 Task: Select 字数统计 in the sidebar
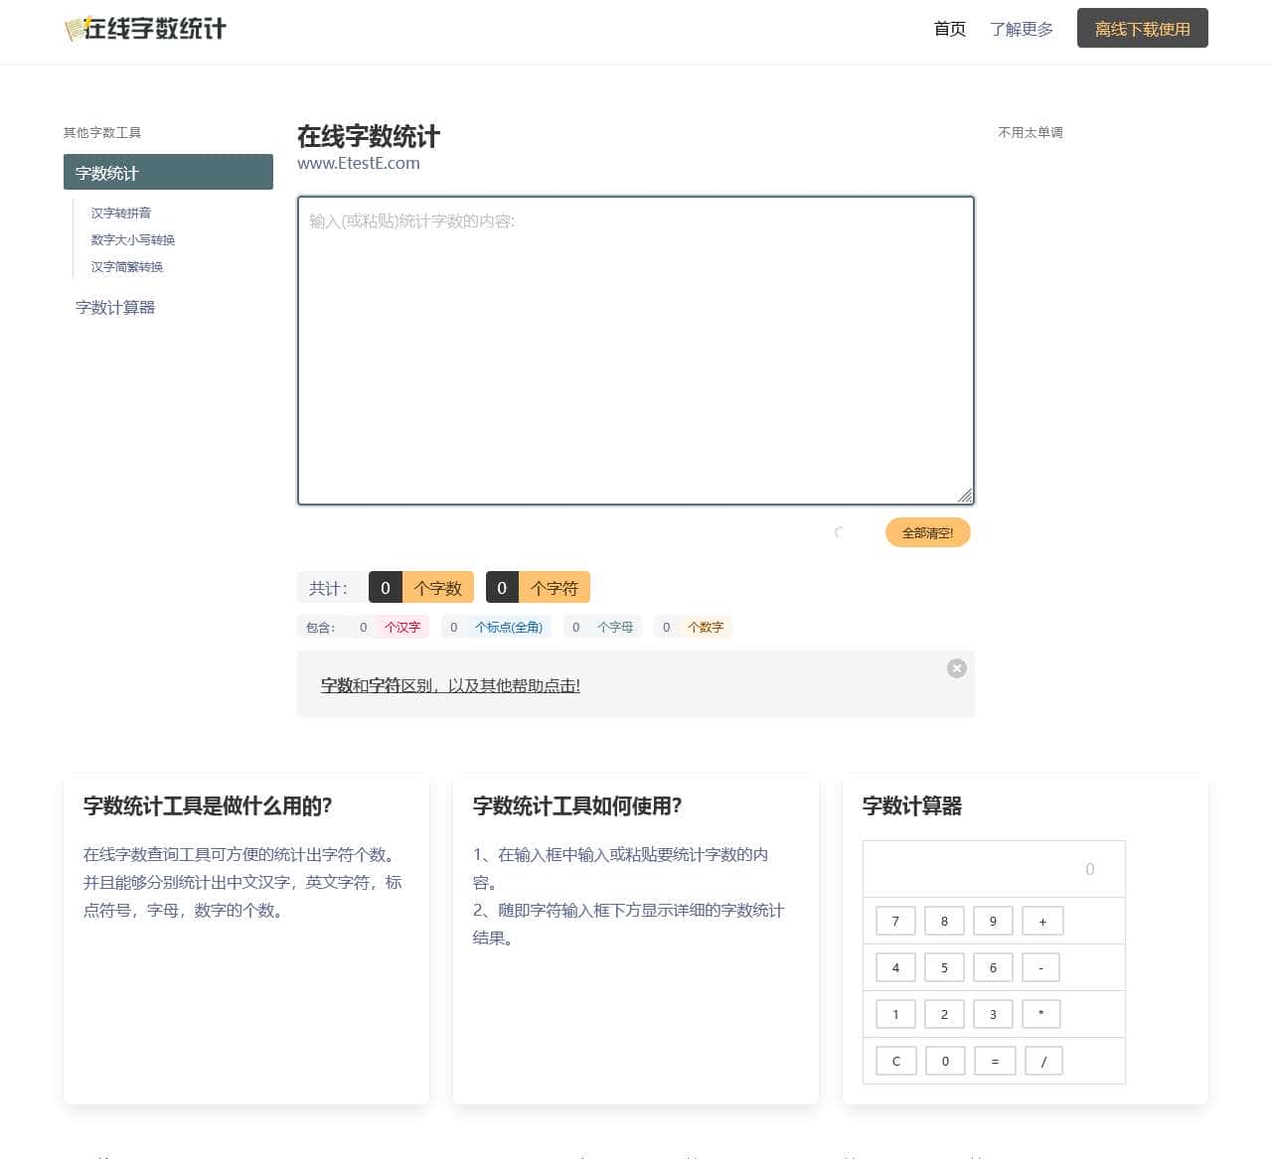(x=168, y=172)
